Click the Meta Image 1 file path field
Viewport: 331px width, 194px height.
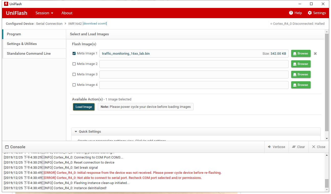click(x=194, y=54)
